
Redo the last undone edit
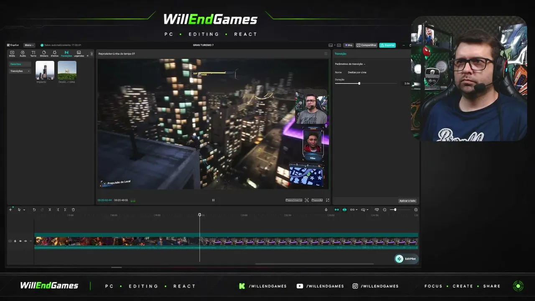click(42, 209)
